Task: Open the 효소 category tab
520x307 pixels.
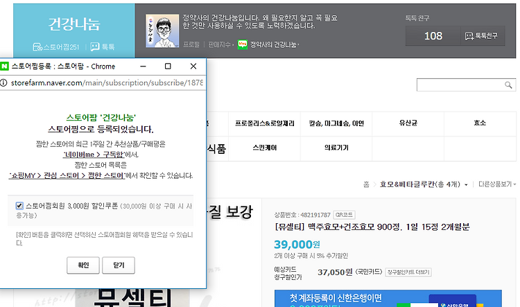Action: tap(480, 123)
